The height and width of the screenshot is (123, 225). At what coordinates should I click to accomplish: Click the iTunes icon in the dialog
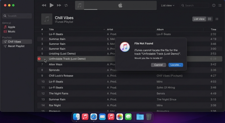[125, 47]
